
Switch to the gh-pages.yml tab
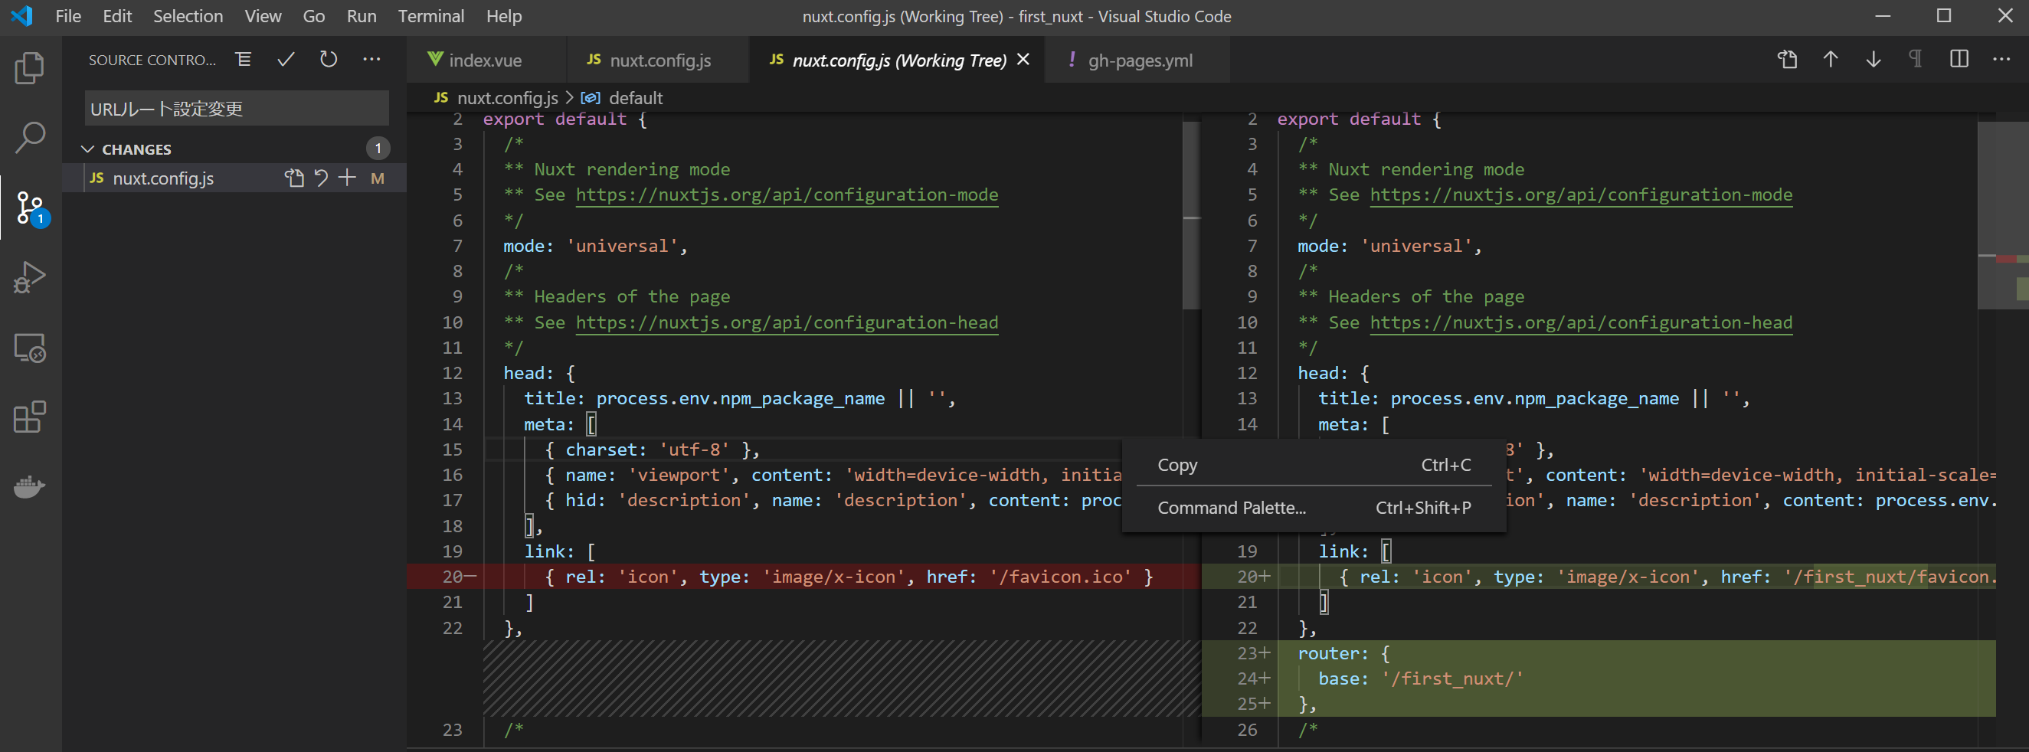[x=1137, y=60]
